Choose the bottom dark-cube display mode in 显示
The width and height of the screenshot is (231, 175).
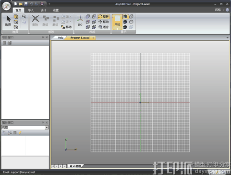tap(125, 27)
